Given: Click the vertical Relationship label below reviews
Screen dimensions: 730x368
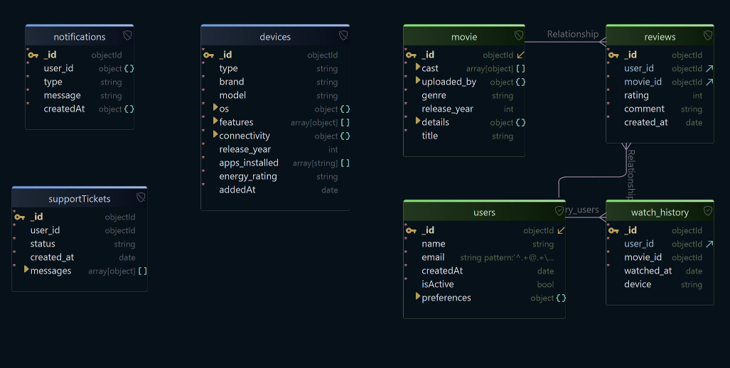Looking at the screenshot, I should (x=630, y=175).
